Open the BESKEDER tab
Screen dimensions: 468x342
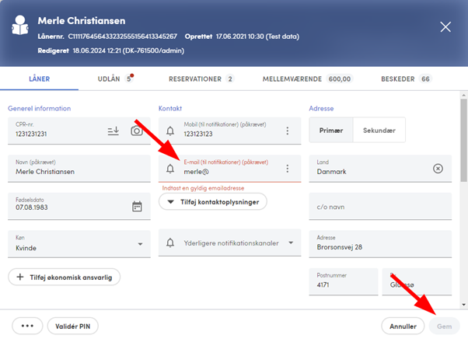[407, 79]
